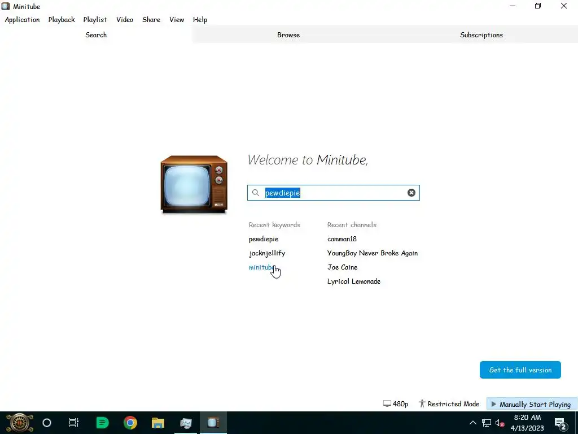Minimize the Minitube window
The width and height of the screenshot is (578, 434).
[513, 6]
